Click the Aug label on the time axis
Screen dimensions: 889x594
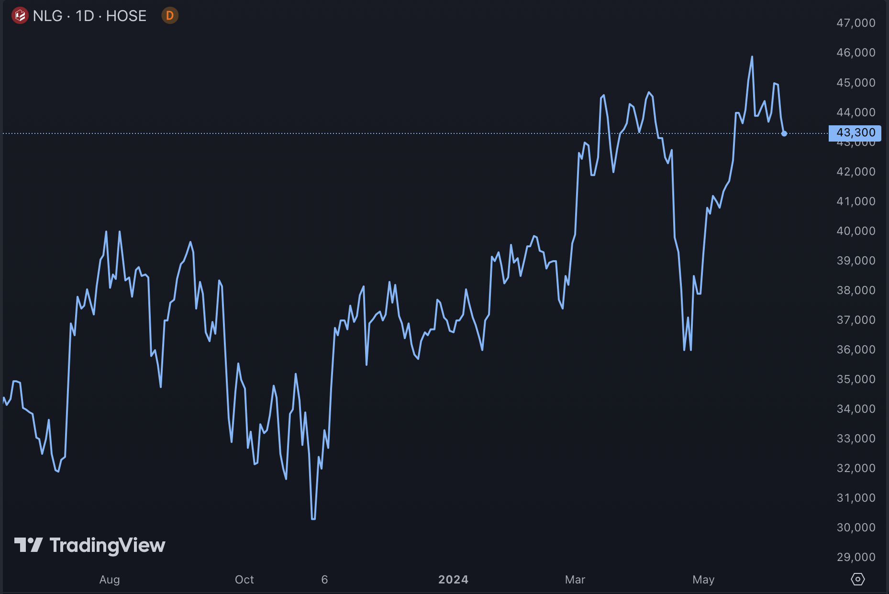coord(110,579)
